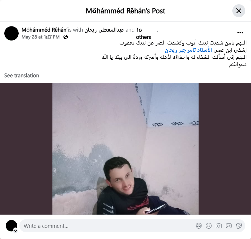
Task: Open the sticker picker icon
Action: 239,226
